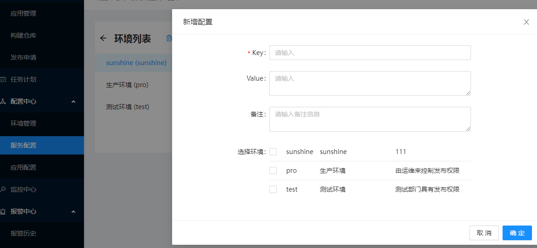Image resolution: width=537 pixels, height=248 pixels.
Task: Click the 新增配置 dialog title
Action: (x=198, y=22)
